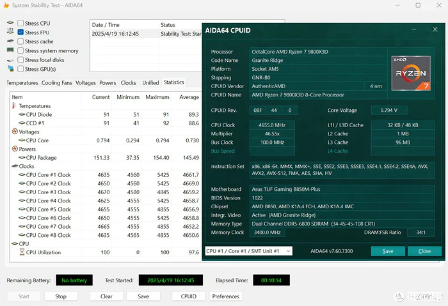Screen dimensions: 448x306
Task: Open Preferences
Action: 226,296
